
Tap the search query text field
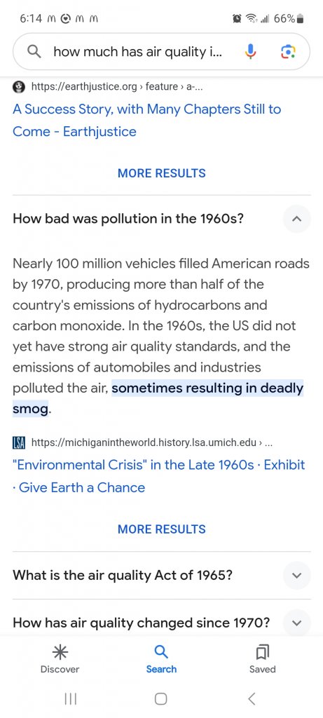click(x=137, y=52)
